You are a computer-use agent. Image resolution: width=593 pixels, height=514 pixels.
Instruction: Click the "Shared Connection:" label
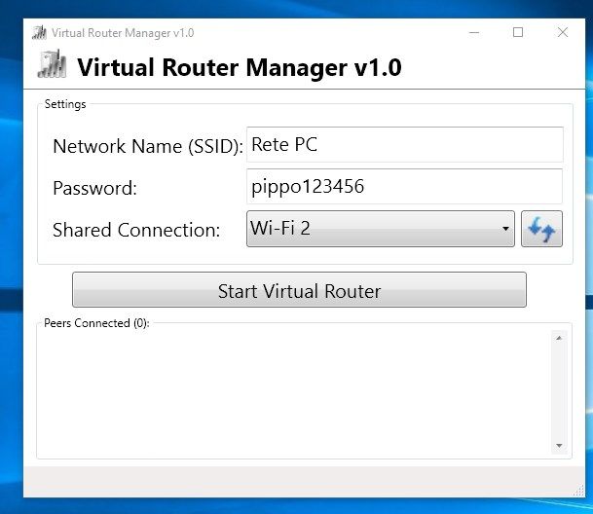pos(136,230)
